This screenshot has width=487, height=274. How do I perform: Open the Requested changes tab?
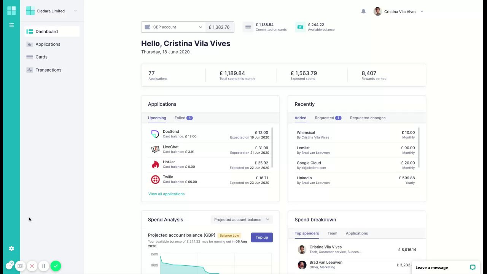tap(368, 118)
